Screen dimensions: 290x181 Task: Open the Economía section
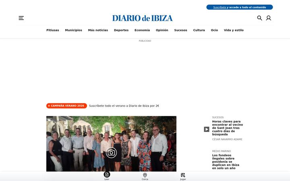tap(142, 30)
